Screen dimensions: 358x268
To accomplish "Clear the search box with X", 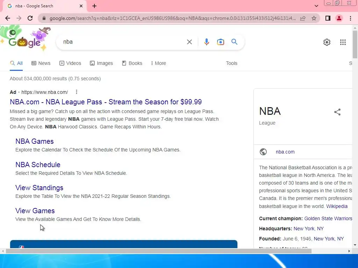I will (189, 42).
